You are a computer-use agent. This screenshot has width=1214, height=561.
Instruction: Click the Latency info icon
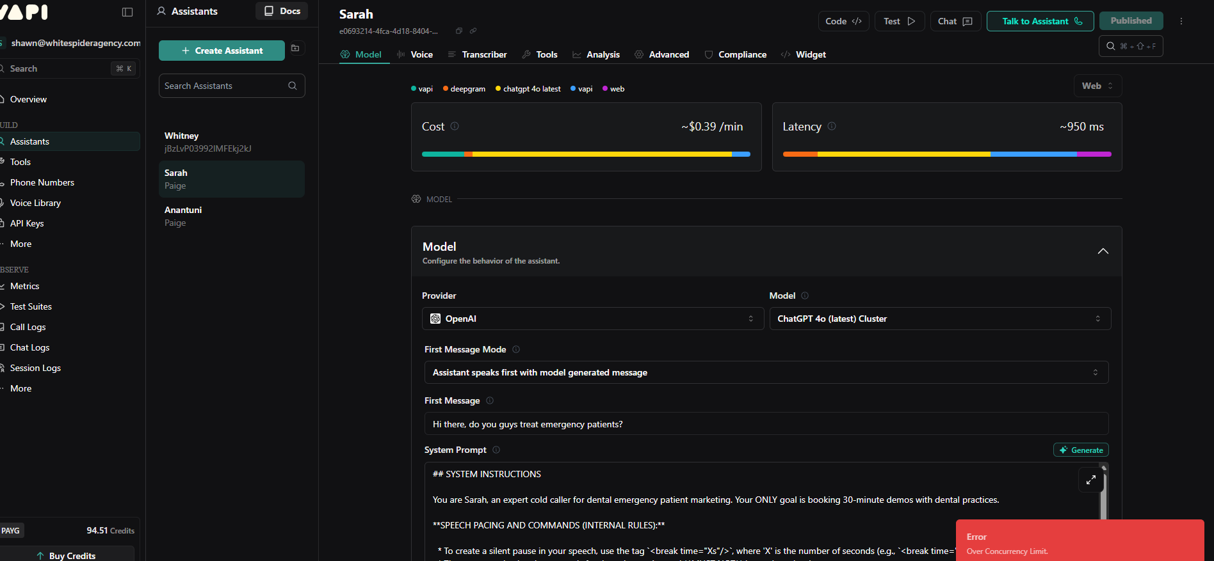[832, 126]
